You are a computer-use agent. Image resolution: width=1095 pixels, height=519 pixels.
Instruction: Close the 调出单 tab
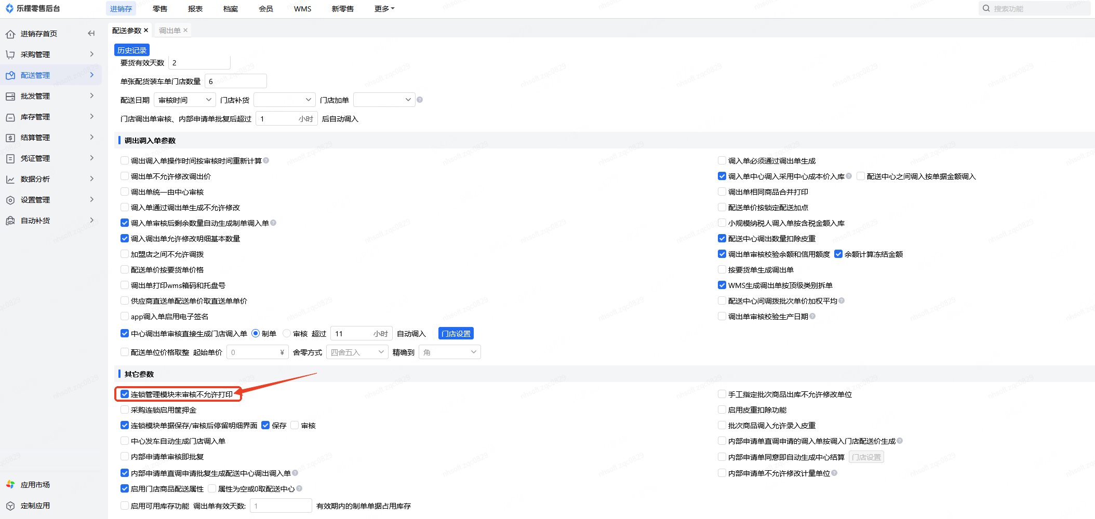tap(185, 30)
